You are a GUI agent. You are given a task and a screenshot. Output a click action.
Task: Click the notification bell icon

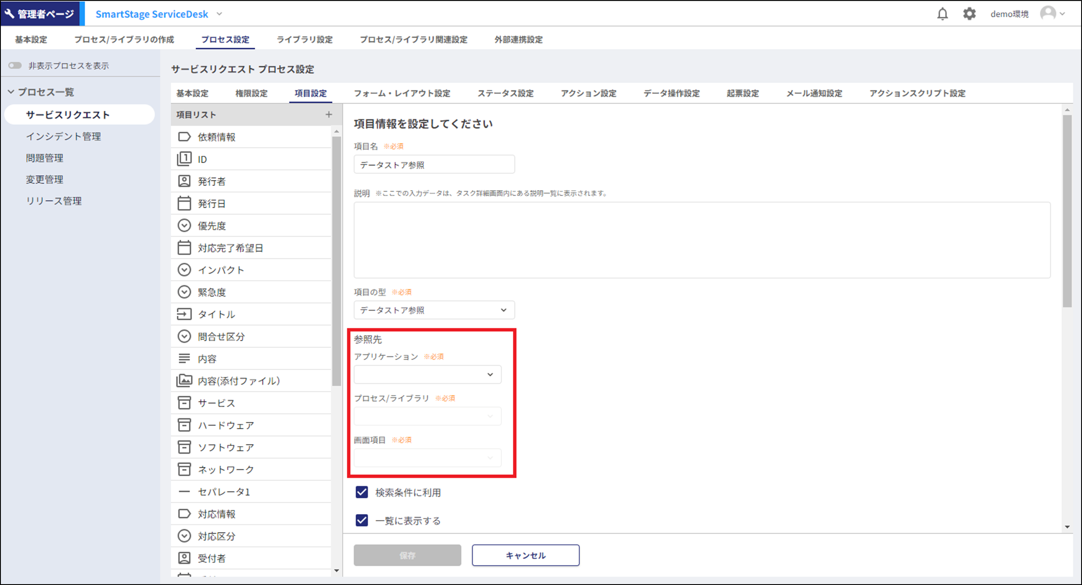click(942, 14)
